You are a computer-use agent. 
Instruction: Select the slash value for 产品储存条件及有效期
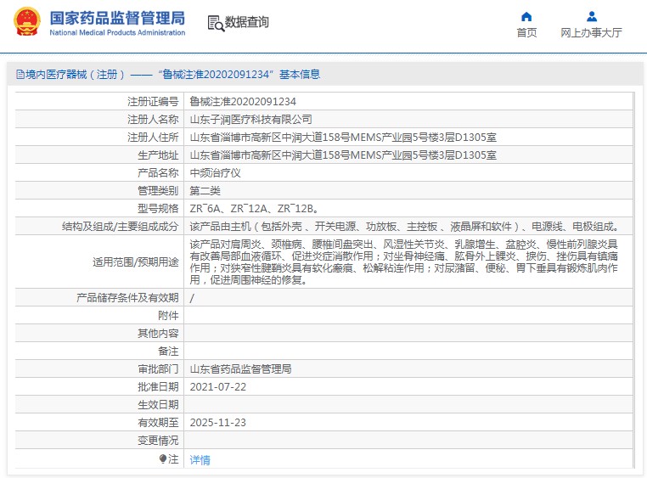pos(192,298)
